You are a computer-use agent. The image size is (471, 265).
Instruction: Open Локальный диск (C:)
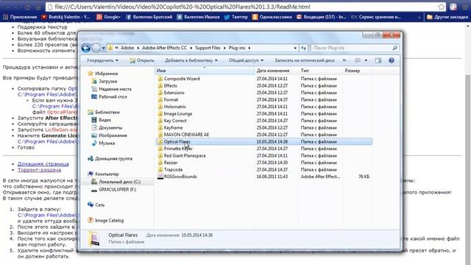click(x=119, y=182)
